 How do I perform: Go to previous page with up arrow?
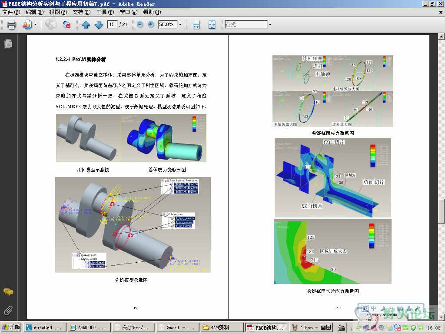(x=86, y=25)
